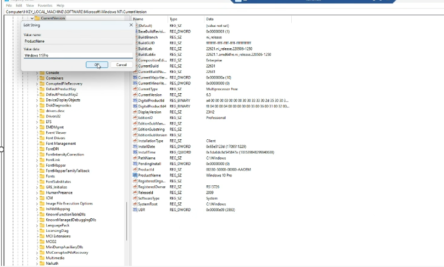The image size is (444, 267).
Task: Click the SystemRoot string value icon
Action: 135,204
